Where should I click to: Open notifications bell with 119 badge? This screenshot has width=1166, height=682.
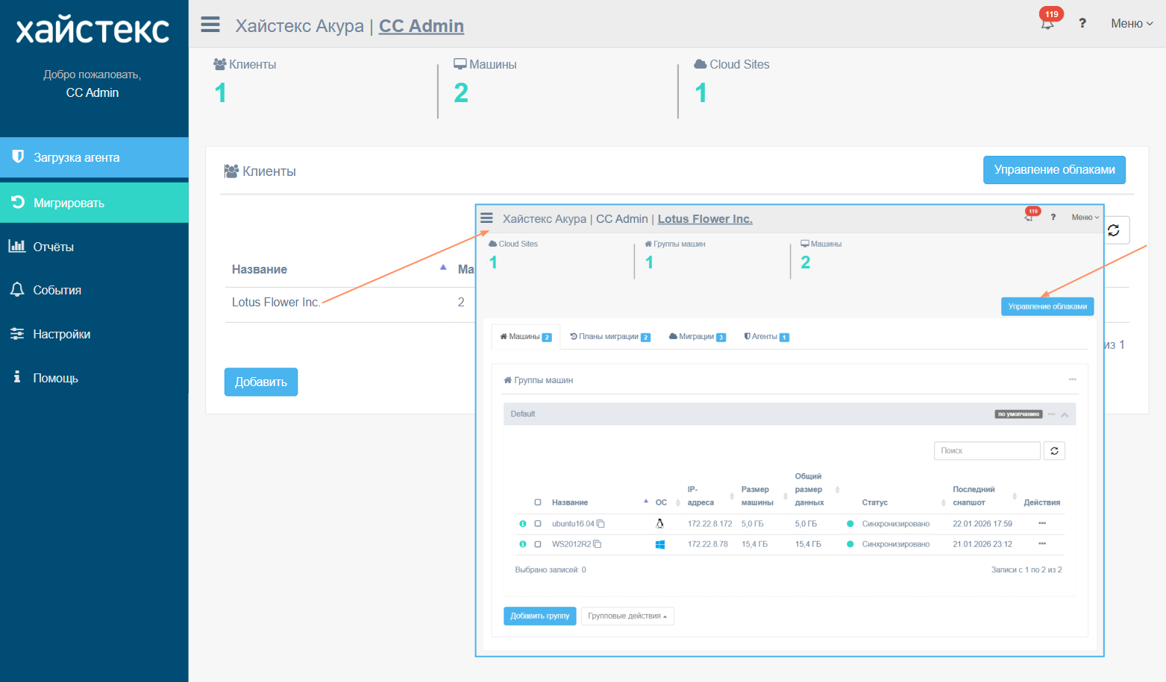click(1047, 22)
